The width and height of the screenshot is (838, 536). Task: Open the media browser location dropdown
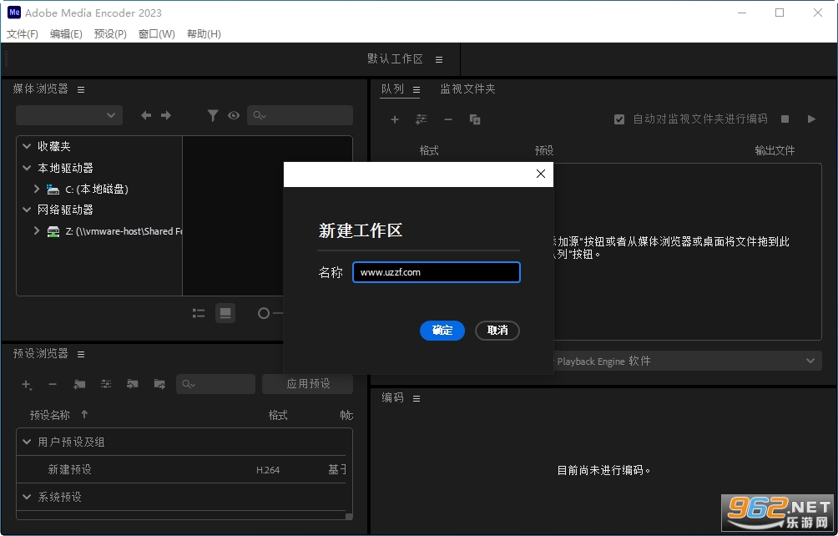click(x=69, y=115)
